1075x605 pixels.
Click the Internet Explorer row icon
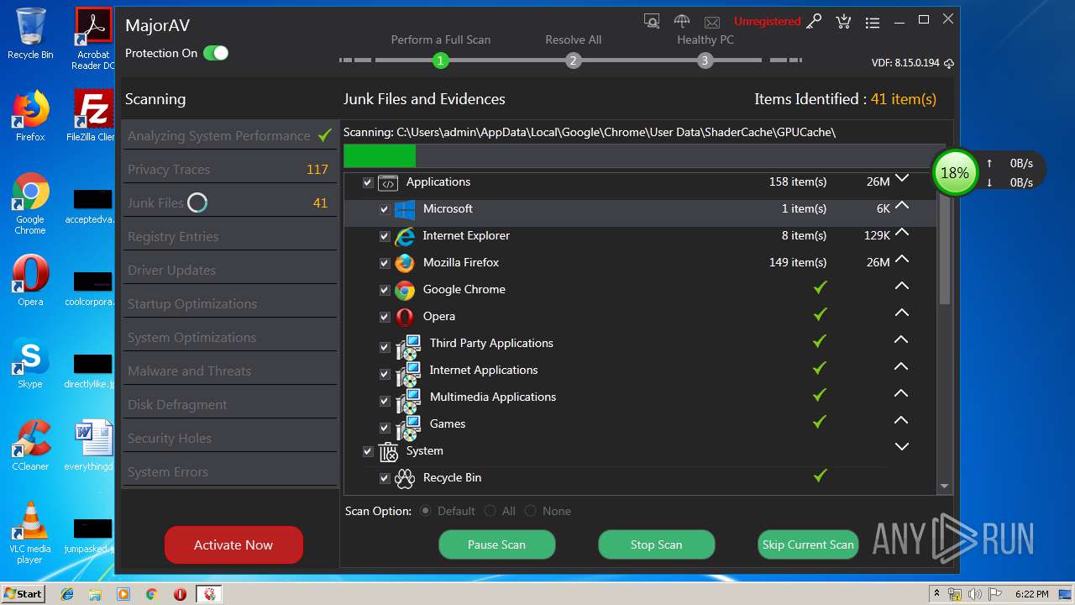405,236
